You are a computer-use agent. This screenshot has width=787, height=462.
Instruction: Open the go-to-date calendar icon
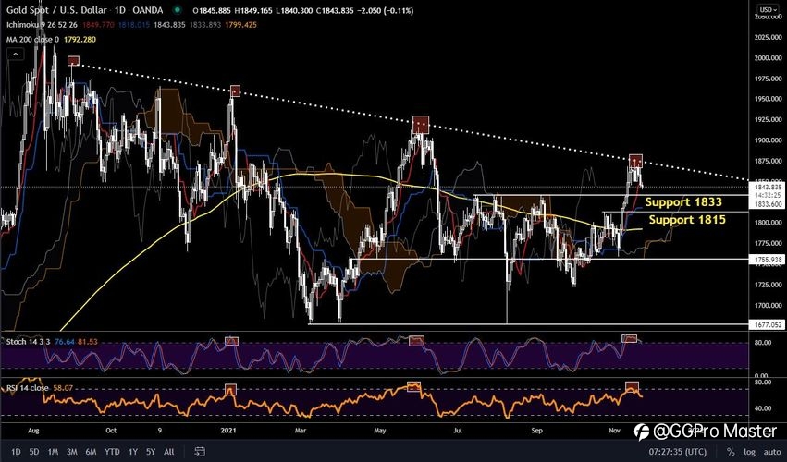click(x=200, y=452)
